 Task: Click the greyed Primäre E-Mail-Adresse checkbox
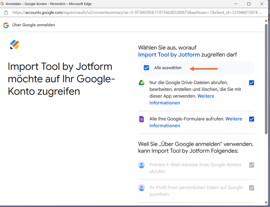pyautogui.click(x=252, y=165)
